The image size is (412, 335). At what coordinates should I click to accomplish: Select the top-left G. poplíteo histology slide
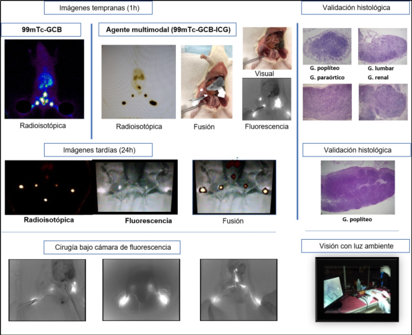point(327,46)
